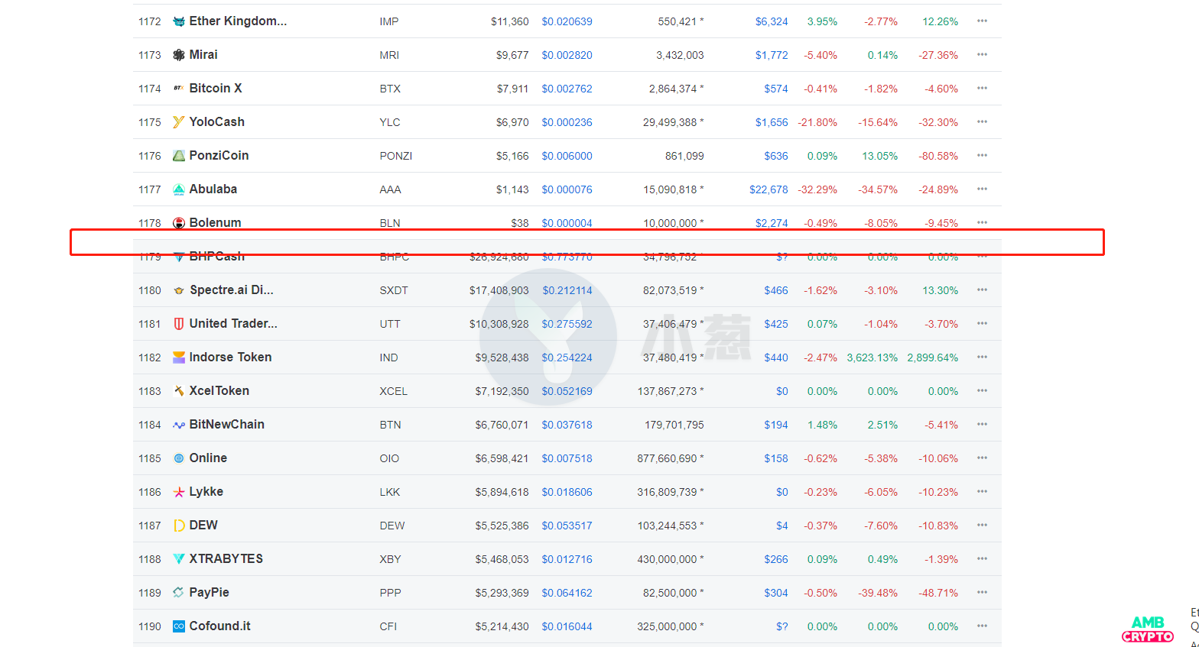Select XcelToken ticker symbol XCEL
This screenshot has width=1199, height=647.
[394, 391]
